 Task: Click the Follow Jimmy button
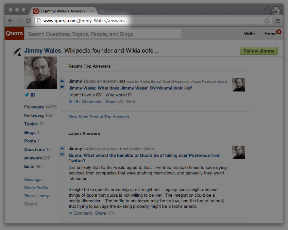pyautogui.click(x=259, y=51)
